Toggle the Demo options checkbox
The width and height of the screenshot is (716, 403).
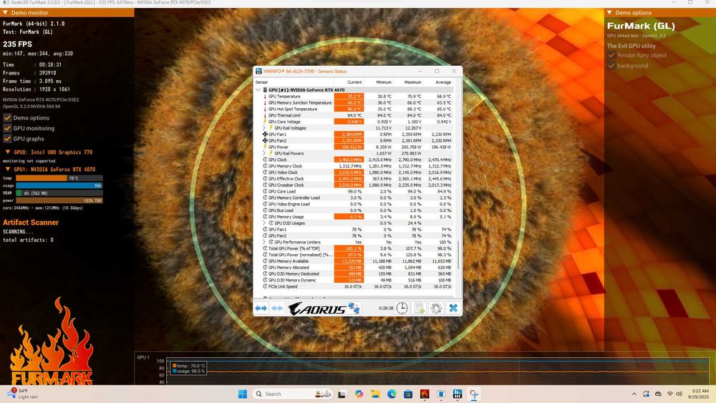click(7, 118)
